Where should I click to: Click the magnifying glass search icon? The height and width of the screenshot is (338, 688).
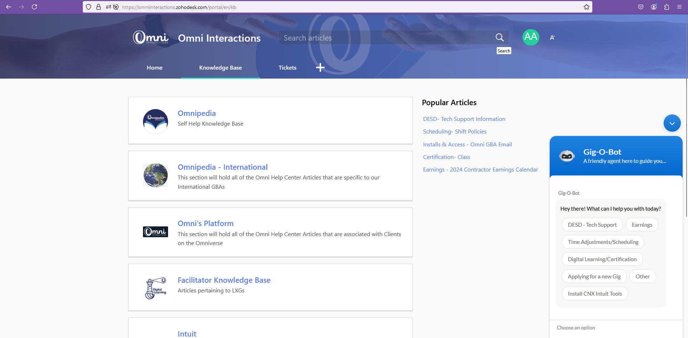(x=500, y=37)
